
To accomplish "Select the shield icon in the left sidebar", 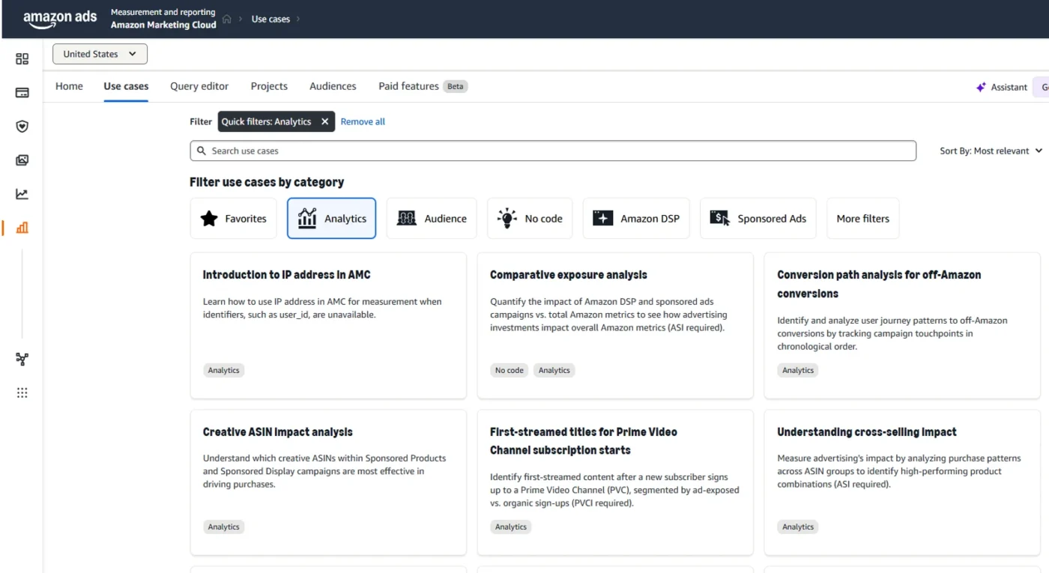I will (x=22, y=126).
